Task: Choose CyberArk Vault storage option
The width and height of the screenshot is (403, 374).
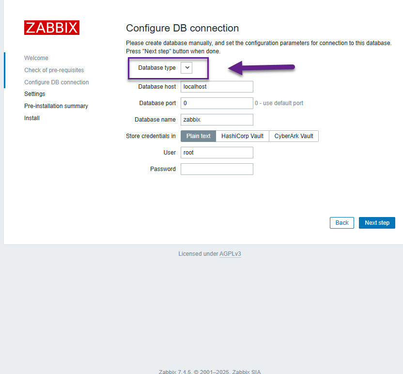Action: pyautogui.click(x=294, y=136)
